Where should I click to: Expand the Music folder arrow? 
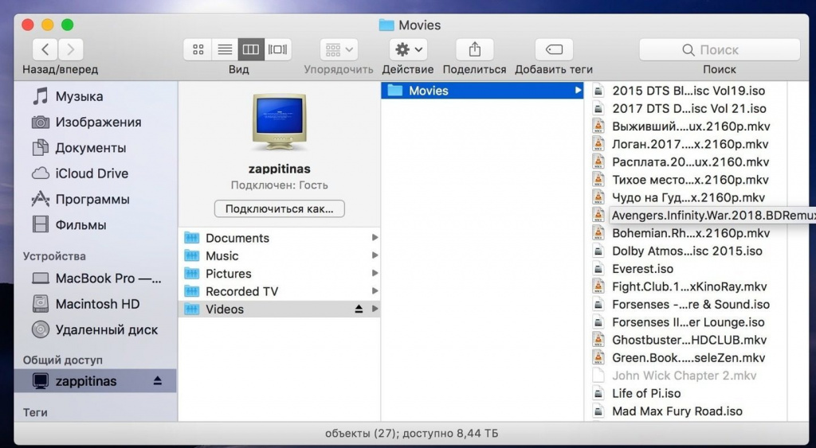coord(375,255)
